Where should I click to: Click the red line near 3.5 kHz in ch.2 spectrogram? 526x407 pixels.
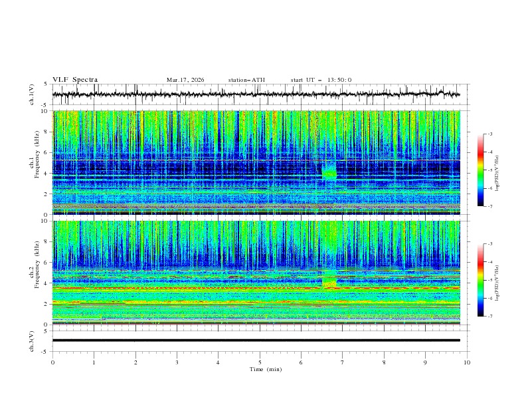click(256, 288)
